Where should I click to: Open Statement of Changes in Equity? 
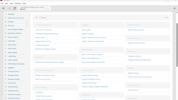[46, 49]
